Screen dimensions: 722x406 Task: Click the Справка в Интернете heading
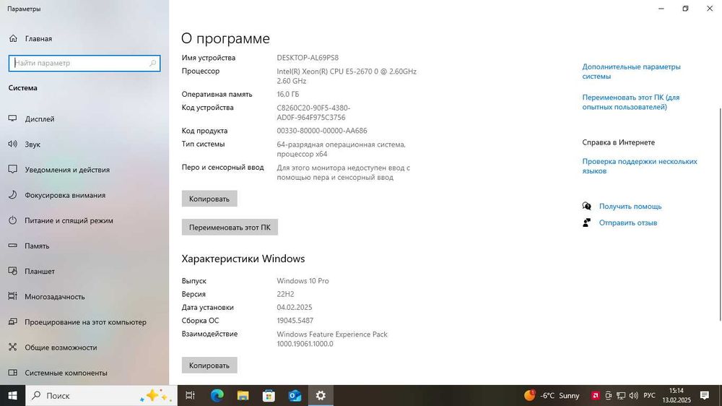point(618,142)
